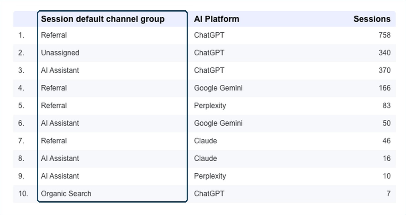Select sessions value 7
The width and height of the screenshot is (406, 215).
pos(389,194)
